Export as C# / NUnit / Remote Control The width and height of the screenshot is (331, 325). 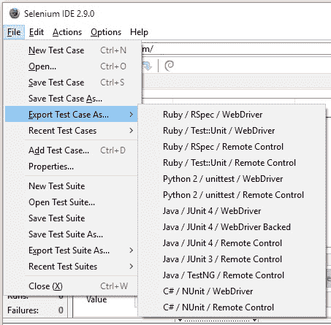click(x=232, y=307)
